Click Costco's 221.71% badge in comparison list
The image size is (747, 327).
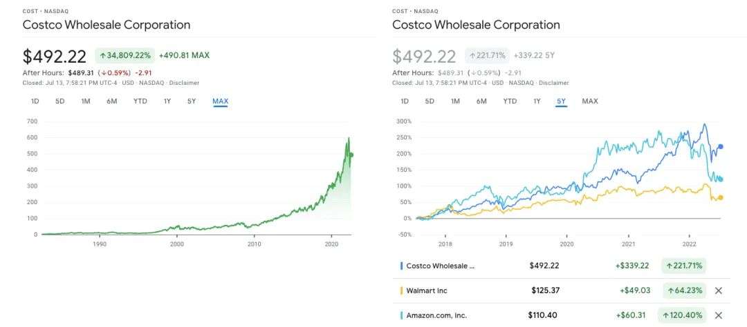683,265
